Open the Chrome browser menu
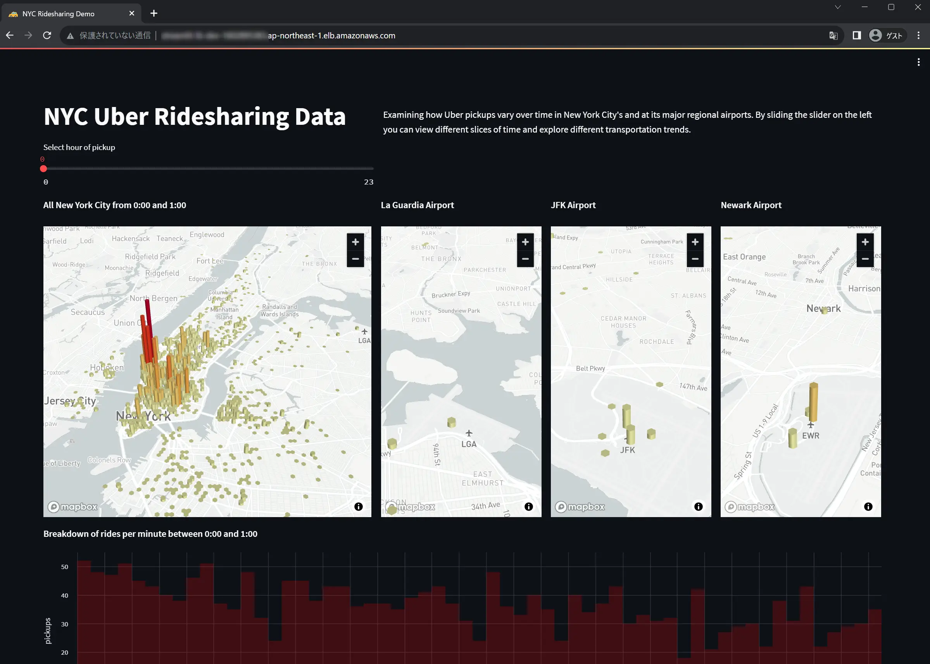Image resolution: width=930 pixels, height=664 pixels. click(918, 36)
